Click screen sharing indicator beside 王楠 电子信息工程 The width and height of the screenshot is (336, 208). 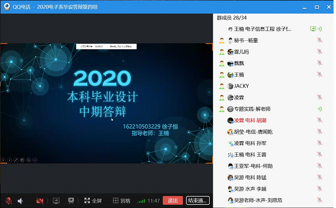(313, 29)
